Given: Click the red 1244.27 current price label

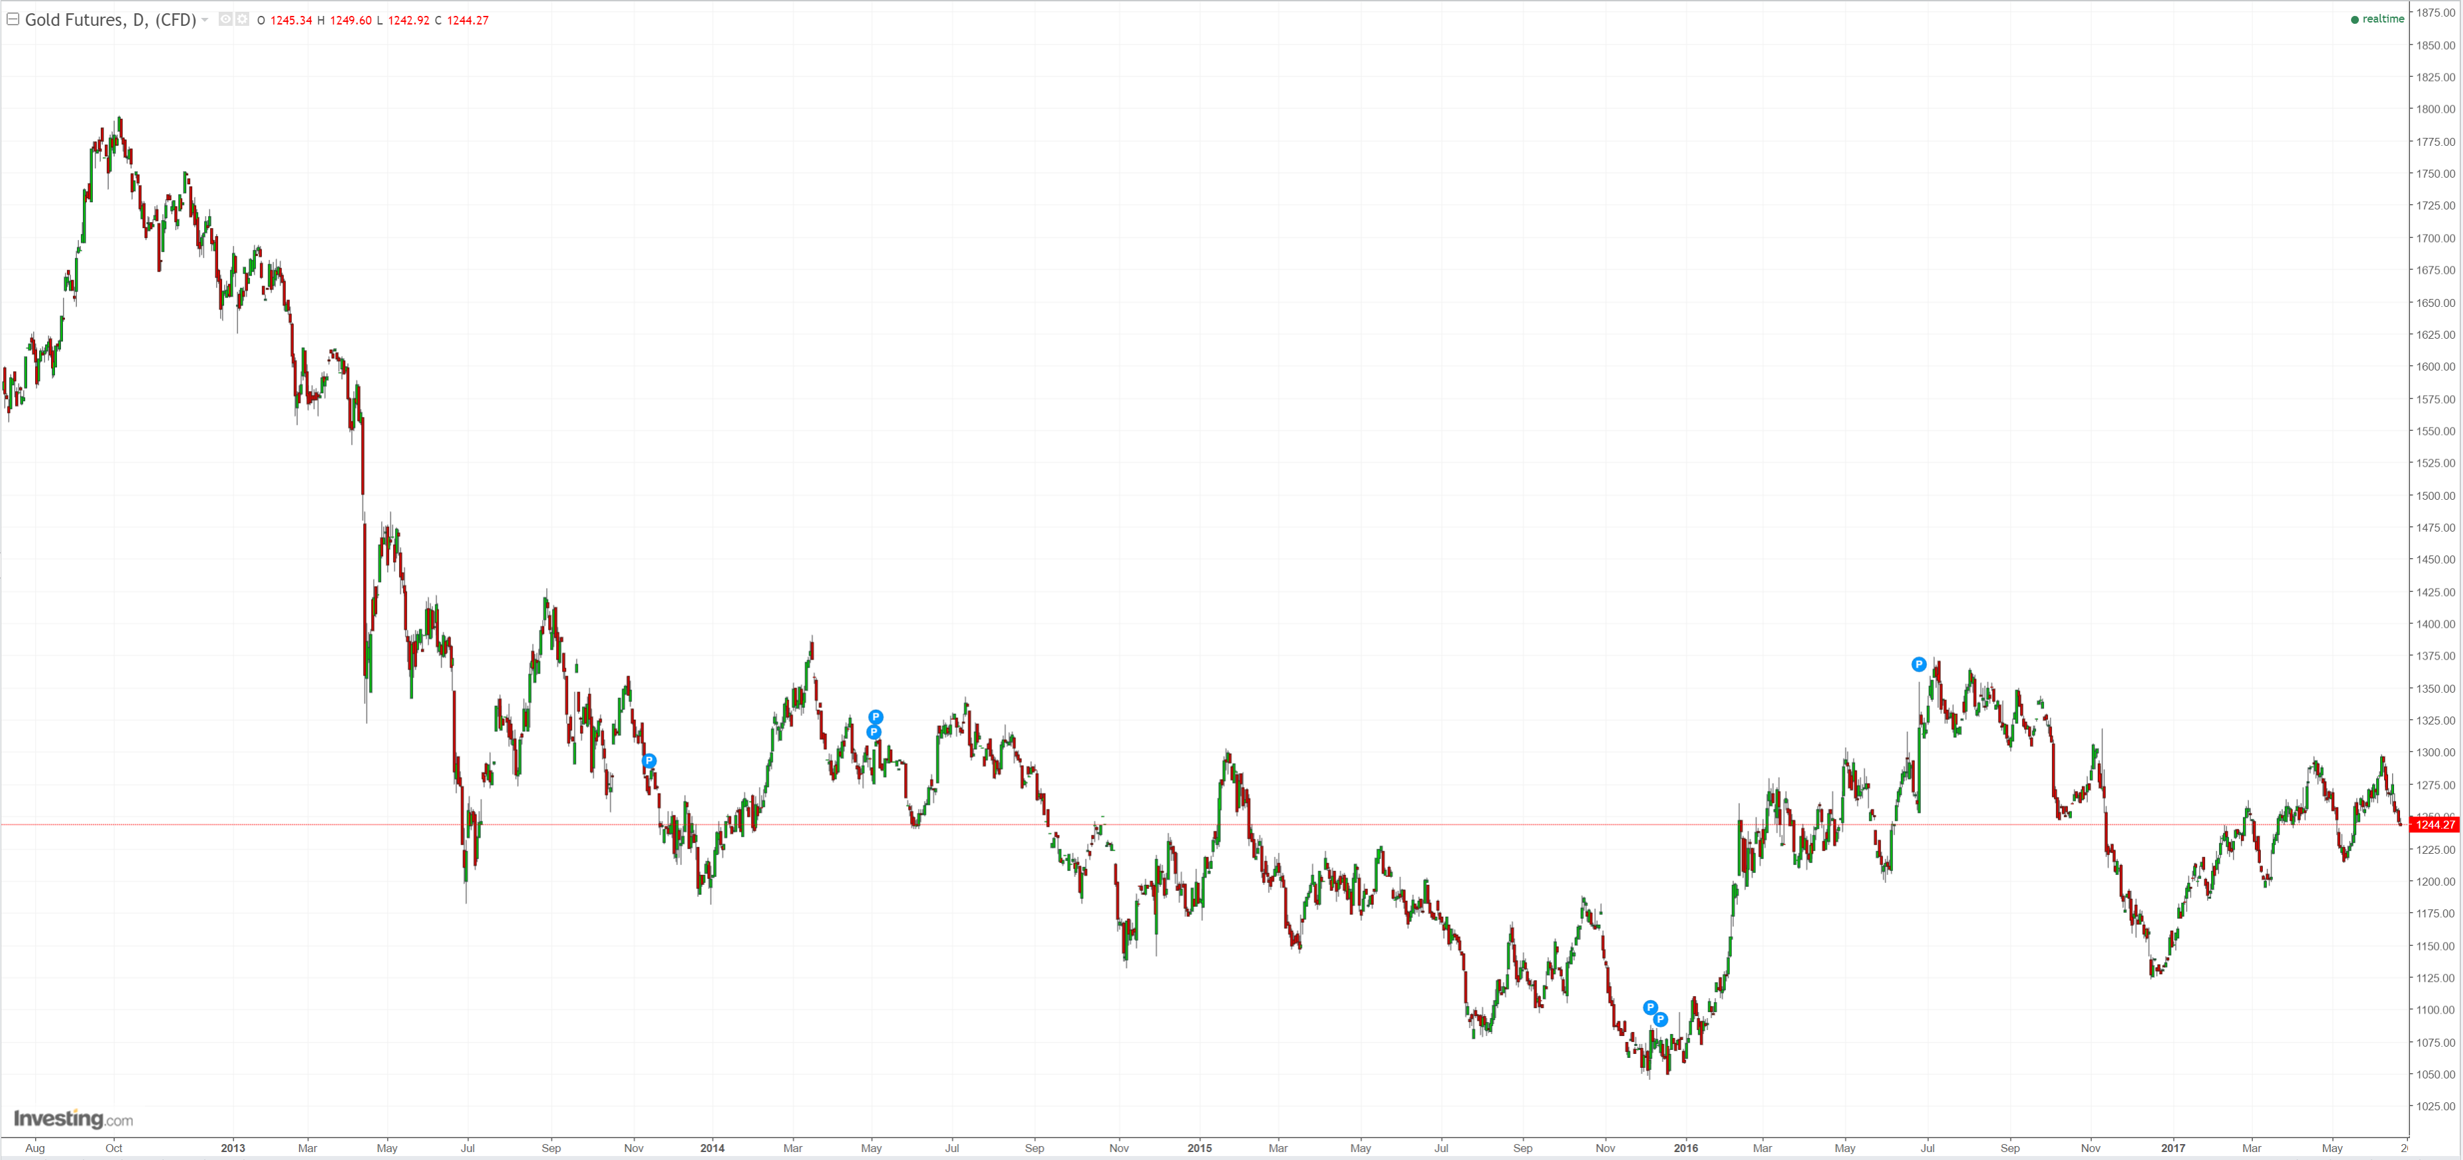Looking at the screenshot, I should [2433, 825].
